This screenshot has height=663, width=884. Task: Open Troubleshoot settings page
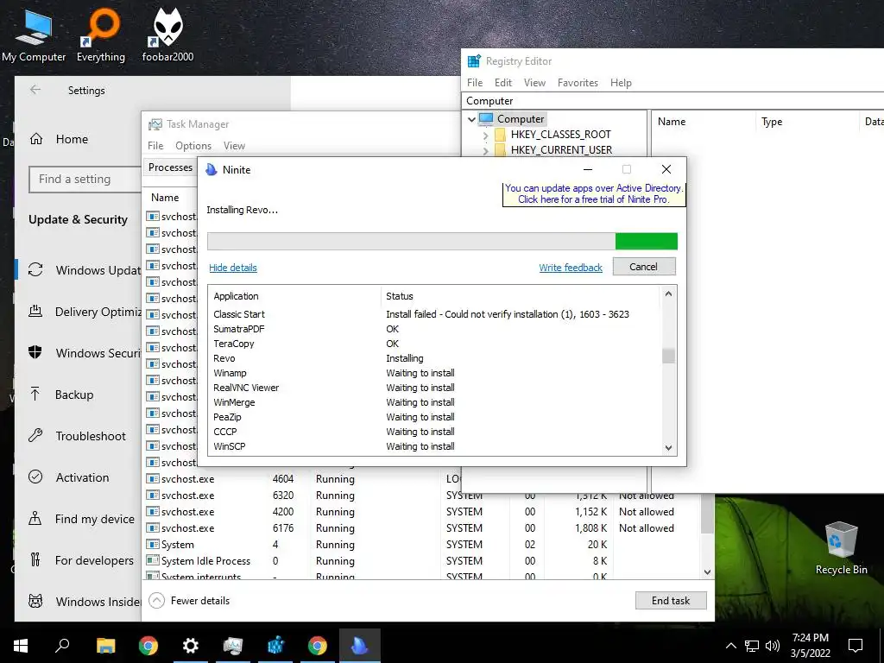click(x=90, y=436)
